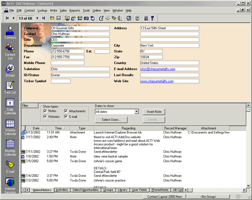Click the Ticker Symbol field

[61, 81]
